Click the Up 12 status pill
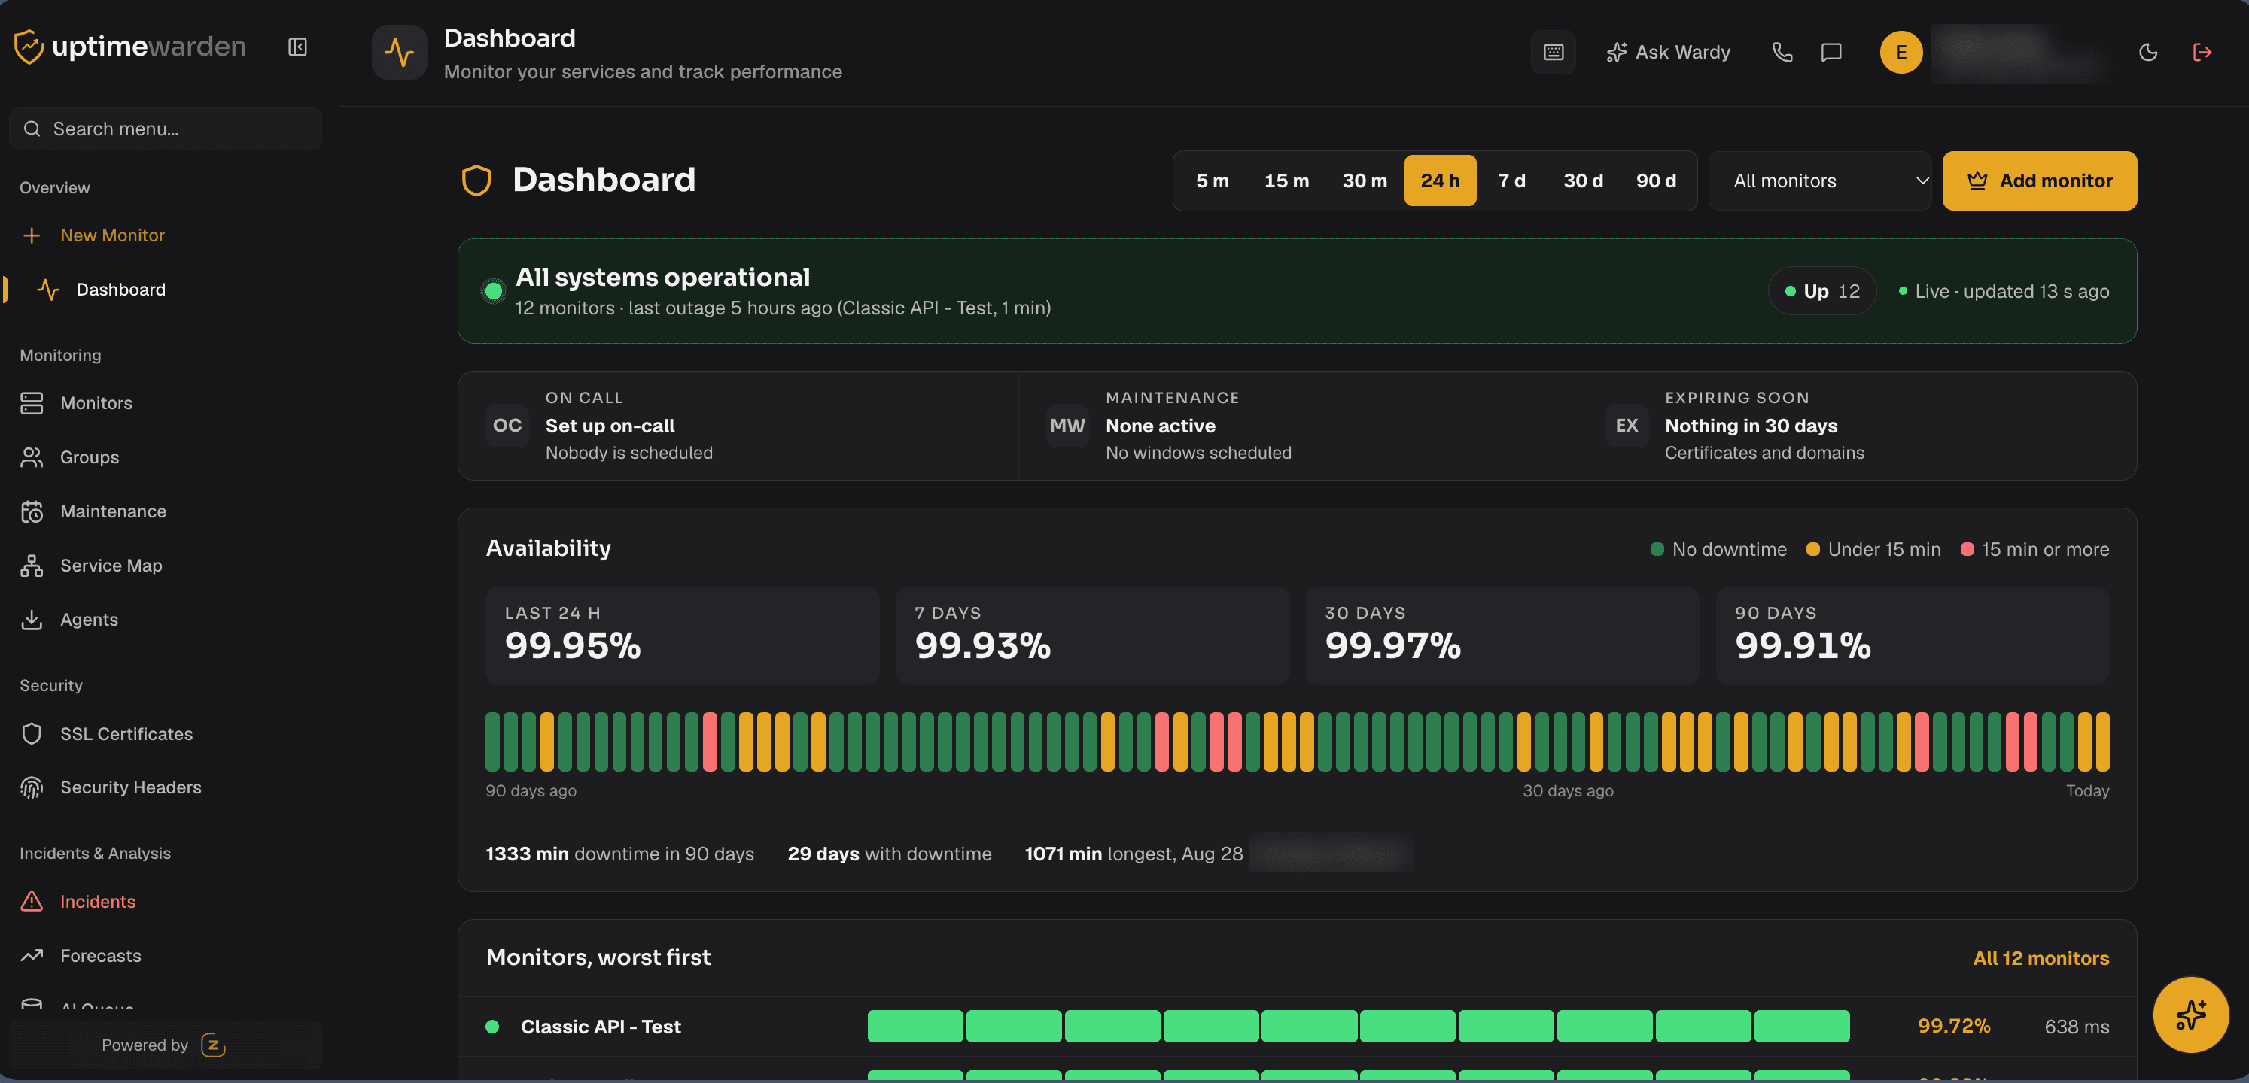This screenshot has height=1083, width=2249. pyautogui.click(x=1822, y=290)
